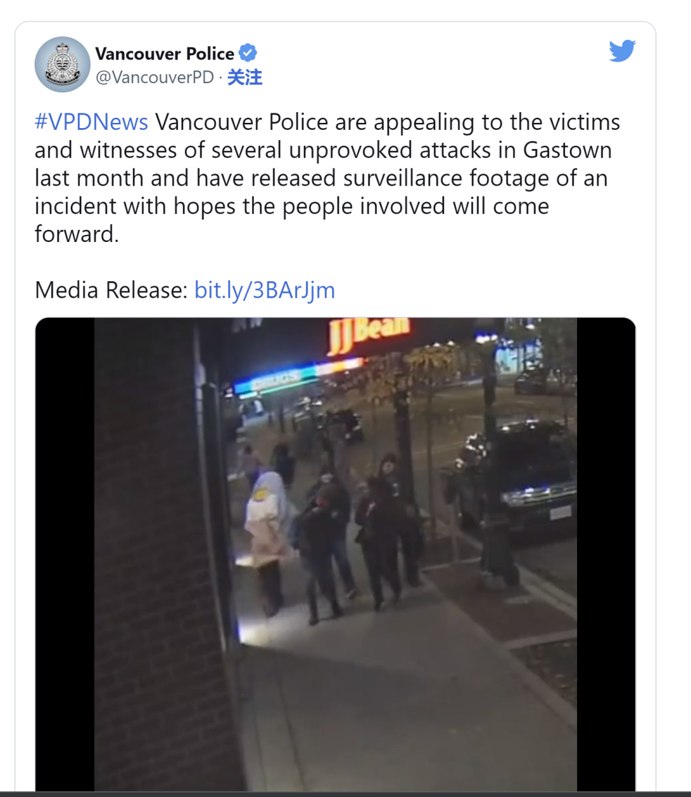Viewport: 691px width, 797px height.
Task: Click the video's left black letterbox bar
Action: (65, 554)
